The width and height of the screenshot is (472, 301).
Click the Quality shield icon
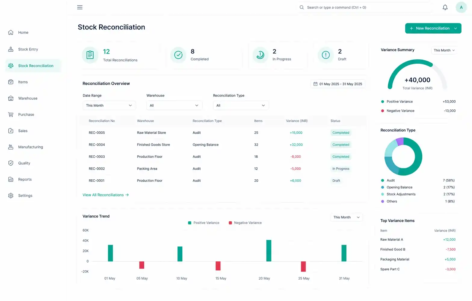coord(11,163)
